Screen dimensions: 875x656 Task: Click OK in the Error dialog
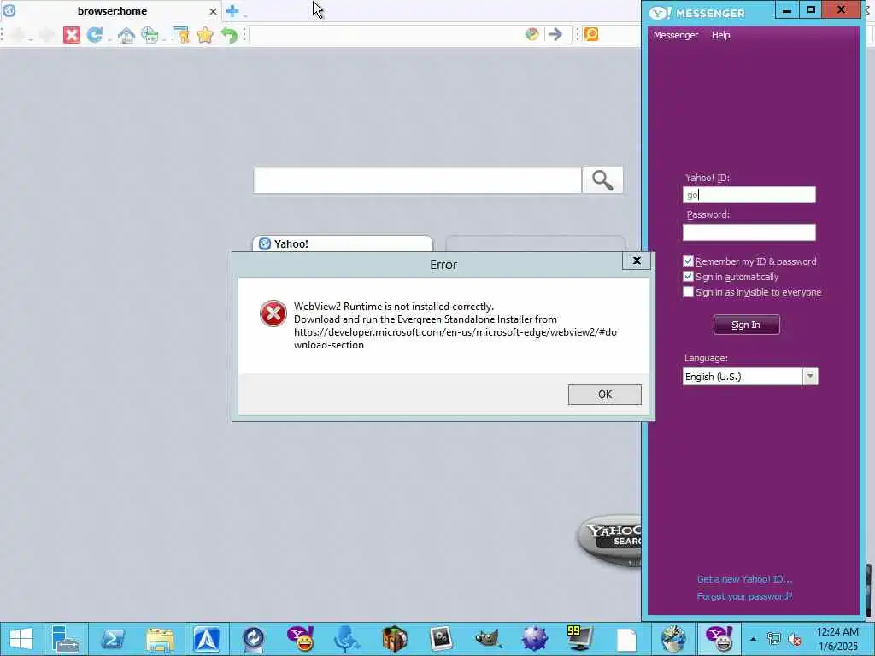(x=604, y=395)
